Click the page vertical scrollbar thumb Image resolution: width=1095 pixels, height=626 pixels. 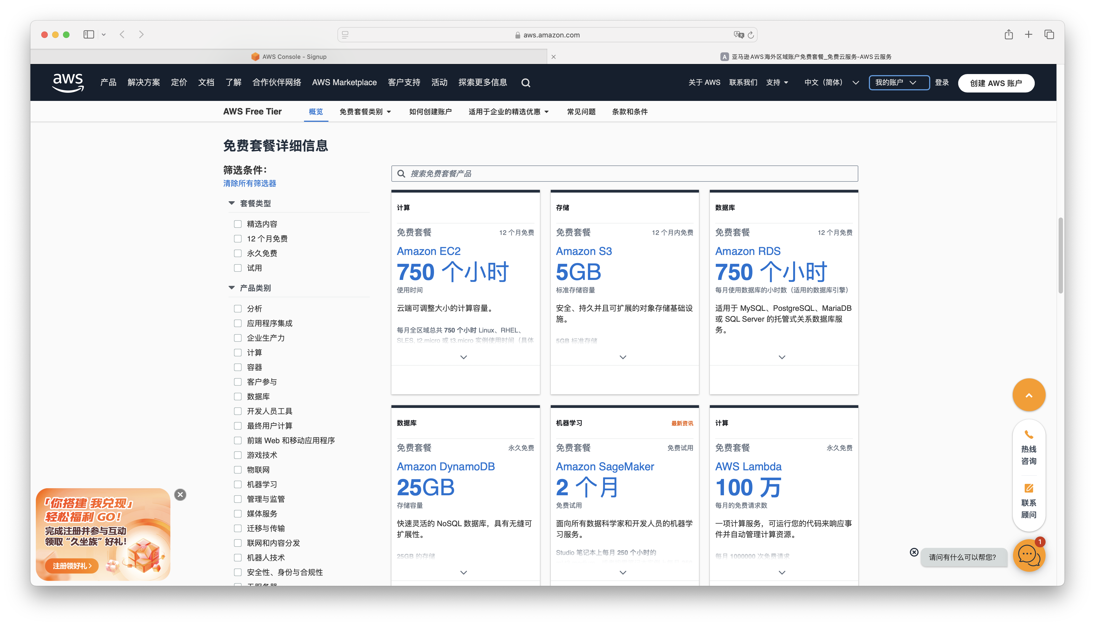pos(1060,255)
